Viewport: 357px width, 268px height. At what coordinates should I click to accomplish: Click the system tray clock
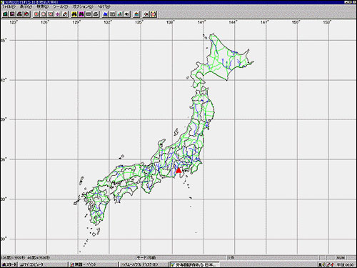click(x=345, y=264)
